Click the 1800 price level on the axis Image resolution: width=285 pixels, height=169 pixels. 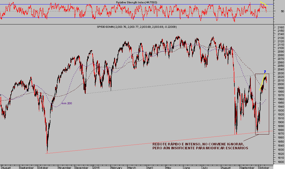click(281, 162)
